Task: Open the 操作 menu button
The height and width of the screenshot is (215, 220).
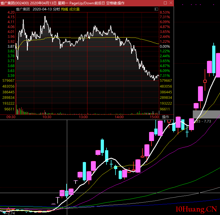Action: coord(166,117)
